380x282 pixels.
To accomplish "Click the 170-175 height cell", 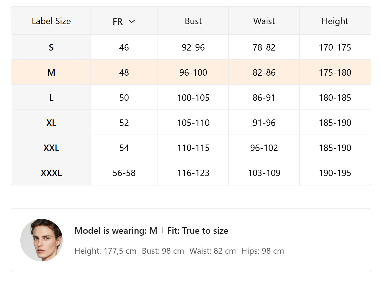I will tap(335, 48).
